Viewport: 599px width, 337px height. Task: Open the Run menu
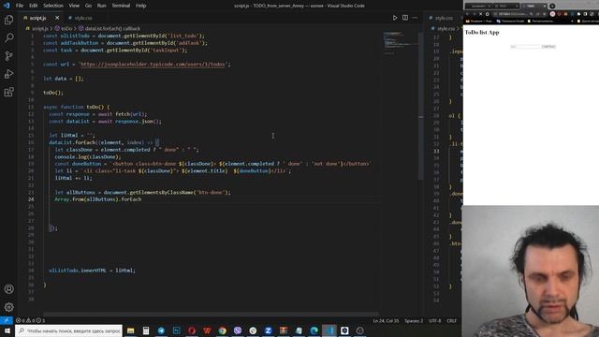[x=102, y=6]
